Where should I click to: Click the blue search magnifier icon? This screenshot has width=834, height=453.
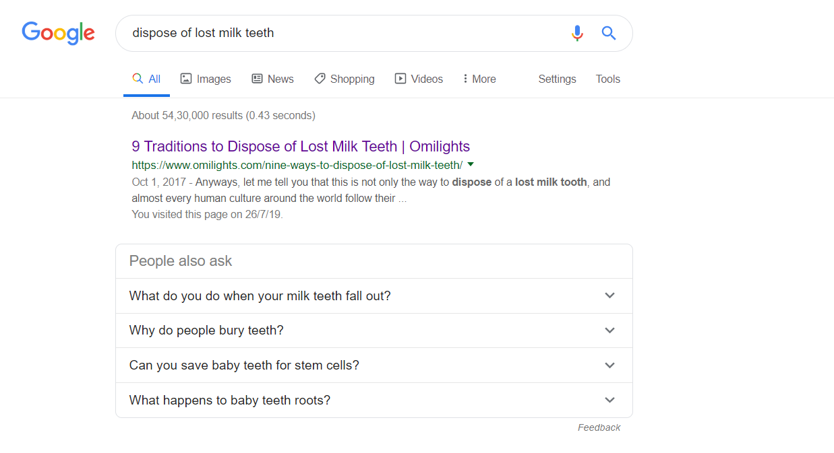[609, 33]
